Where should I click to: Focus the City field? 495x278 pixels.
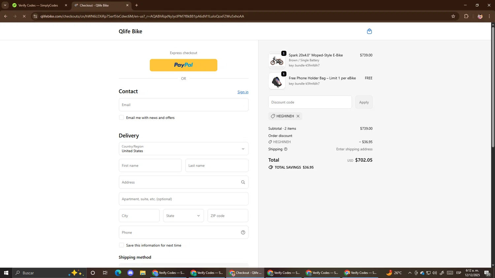[139, 216]
